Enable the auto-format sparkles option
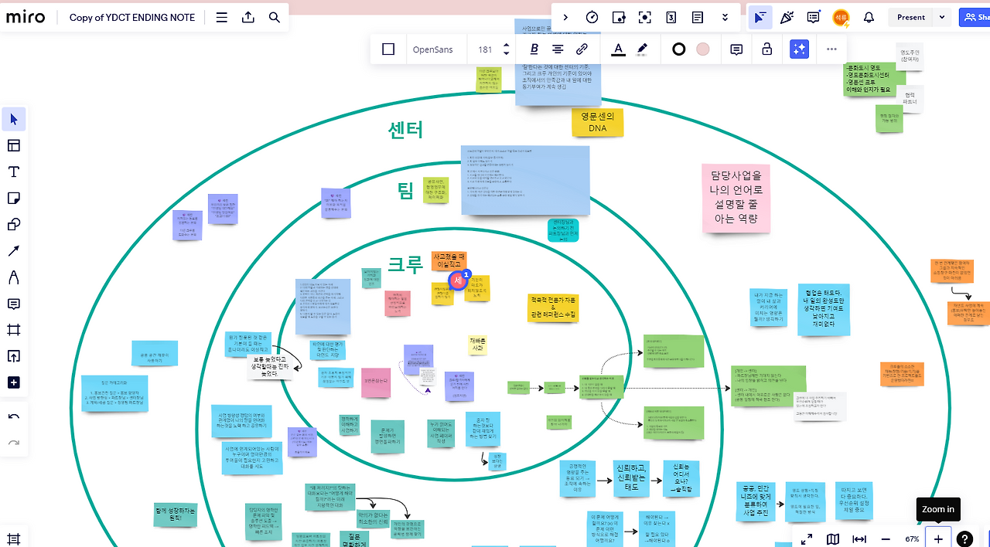The height and width of the screenshot is (547, 990). pyautogui.click(x=799, y=49)
